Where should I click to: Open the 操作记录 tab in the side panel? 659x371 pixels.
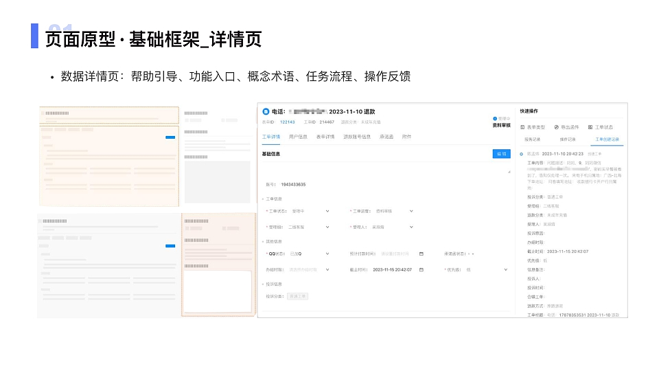click(568, 139)
